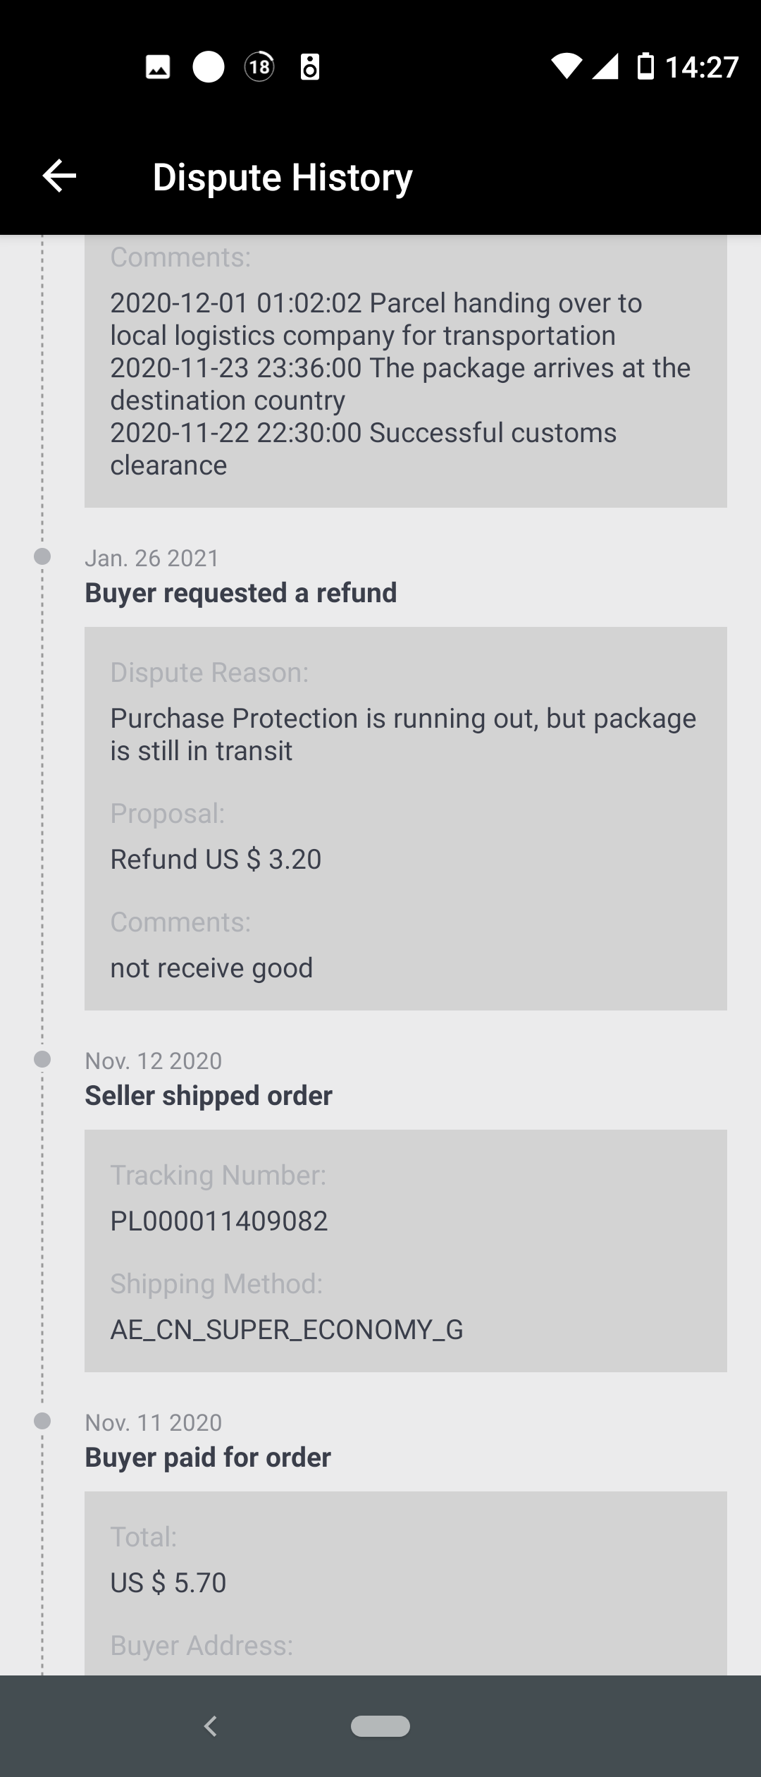Tap the white circle notification icon
This screenshot has height=1777, width=761.
click(209, 68)
